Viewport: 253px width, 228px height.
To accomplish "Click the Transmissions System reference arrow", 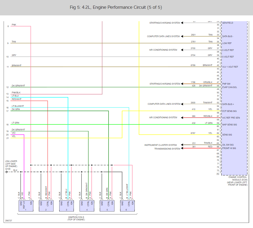I will coord(182,148).
